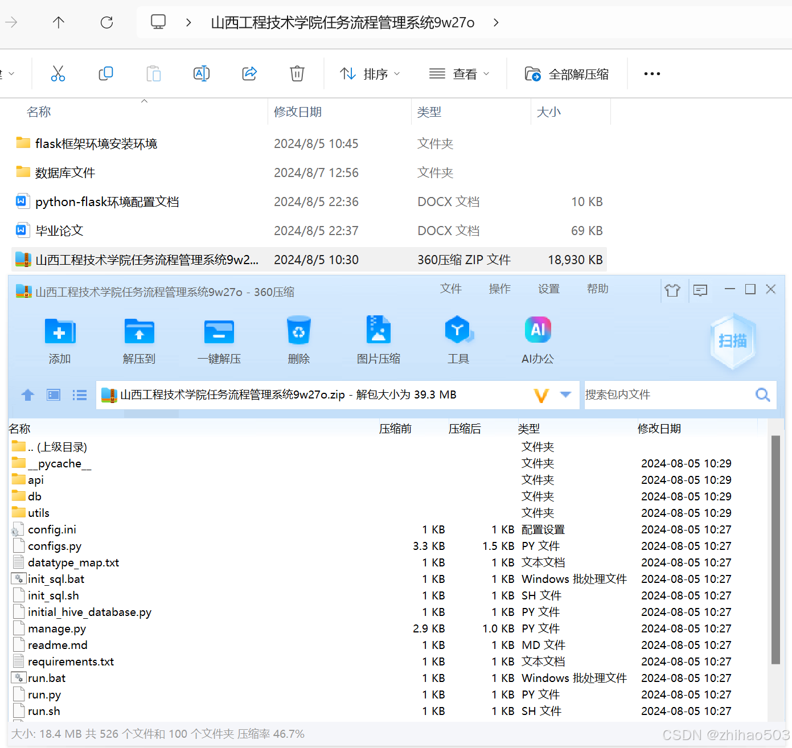Open the 排序 (Sort) dropdown

(x=370, y=73)
